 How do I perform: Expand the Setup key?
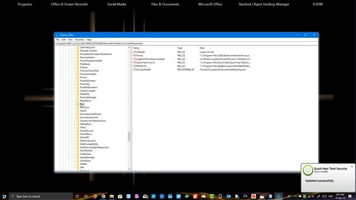(75, 127)
